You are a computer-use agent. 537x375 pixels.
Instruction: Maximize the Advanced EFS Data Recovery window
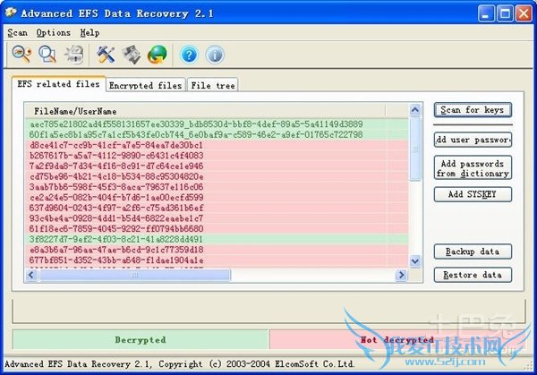505,13
